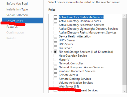Screen dimensions: 127x97
Task: Go to the Before You Begin step
Action: (18, 4)
